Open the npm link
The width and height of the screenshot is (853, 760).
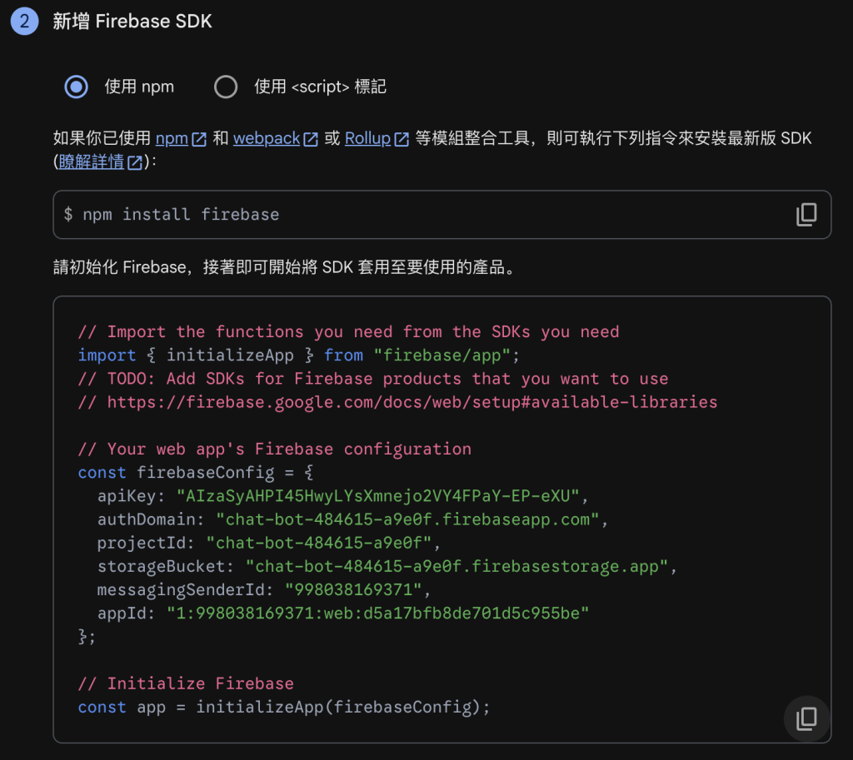click(x=172, y=138)
